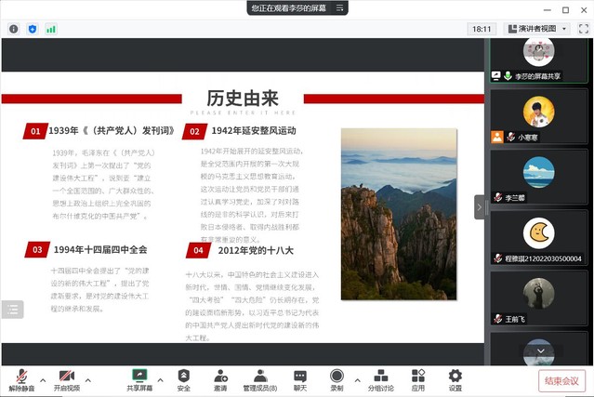Click muted mic icon beside 李兰馨

tap(497, 197)
